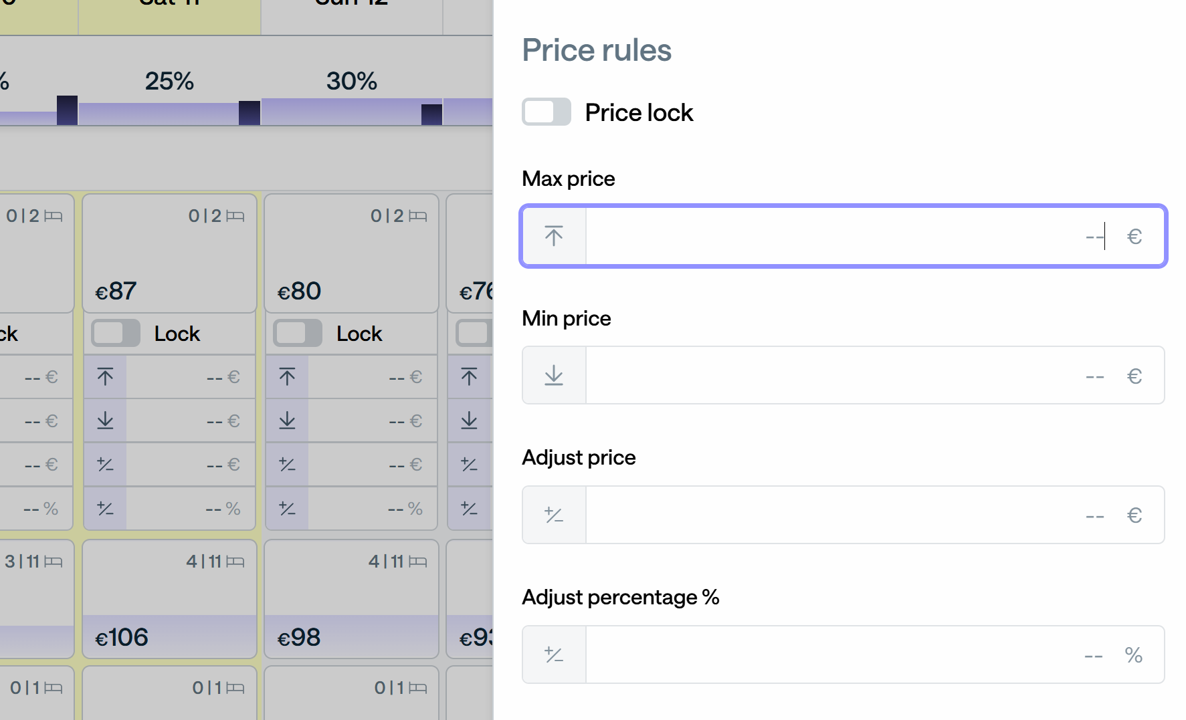Click the adjust percentage icon in €87 column

coord(105,508)
